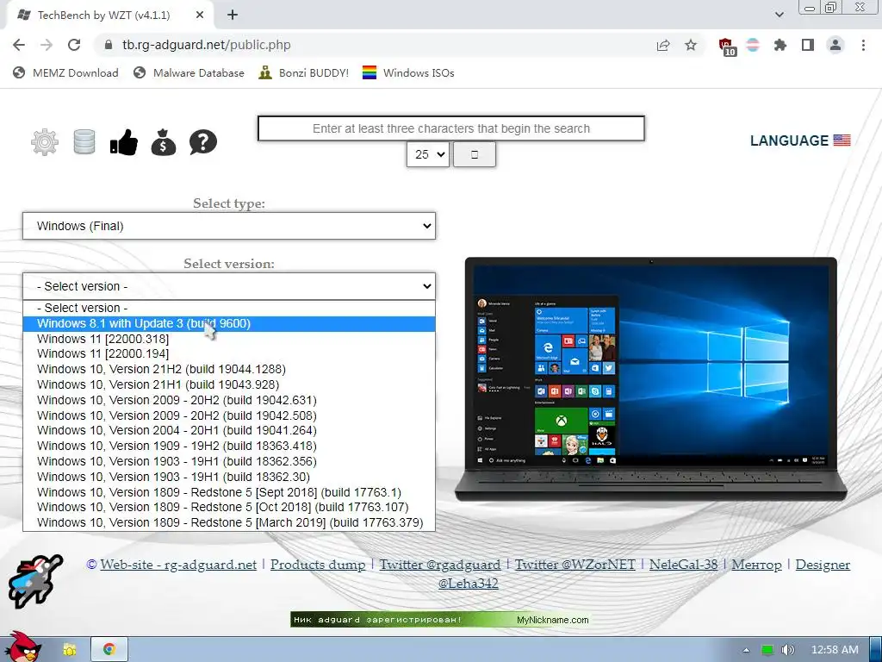Viewport: 882px width, 662px height.
Task: Click the volume speaker tray icon
Action: point(788,650)
